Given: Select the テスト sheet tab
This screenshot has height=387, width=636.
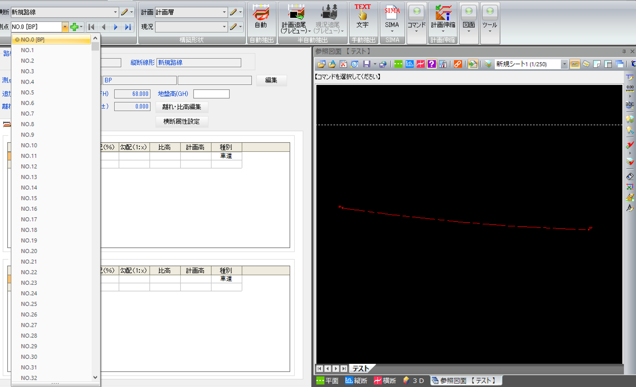Looking at the screenshot, I should [x=361, y=368].
